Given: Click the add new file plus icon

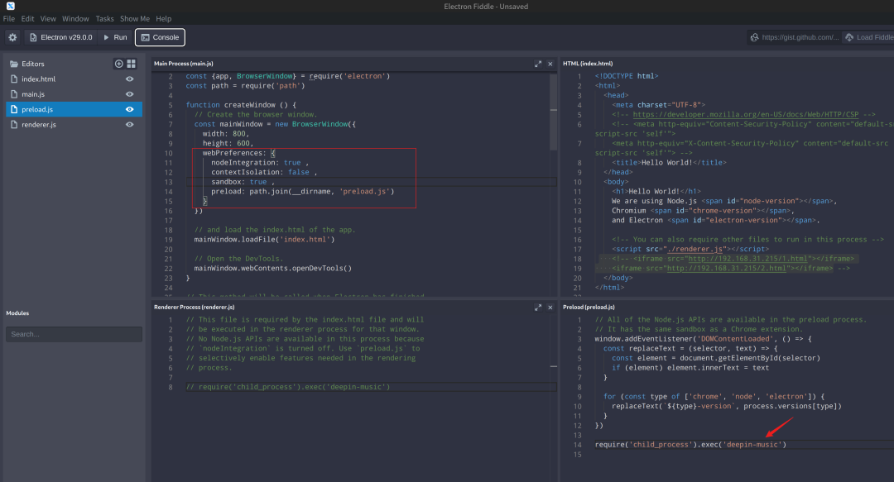Looking at the screenshot, I should [118, 64].
